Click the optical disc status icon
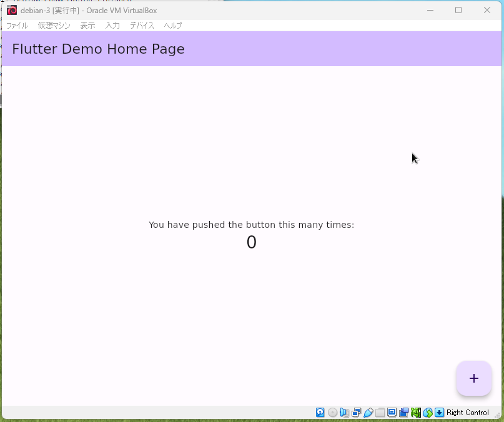 pos(332,413)
